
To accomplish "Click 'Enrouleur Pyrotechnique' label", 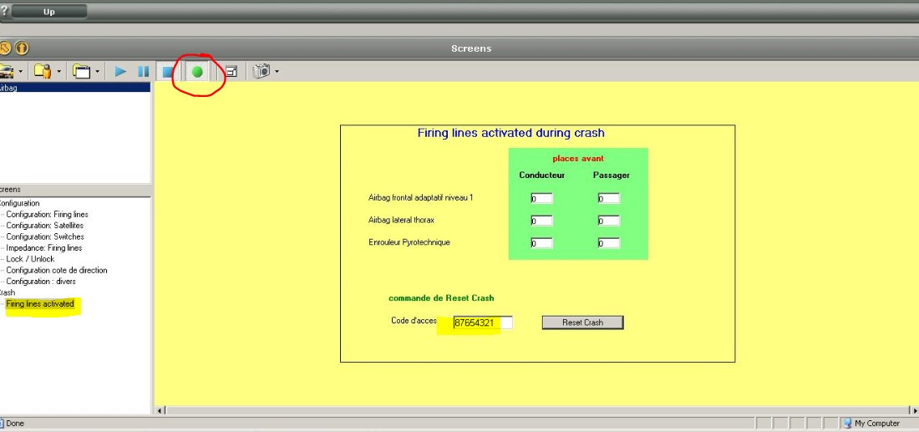I will coord(409,242).
